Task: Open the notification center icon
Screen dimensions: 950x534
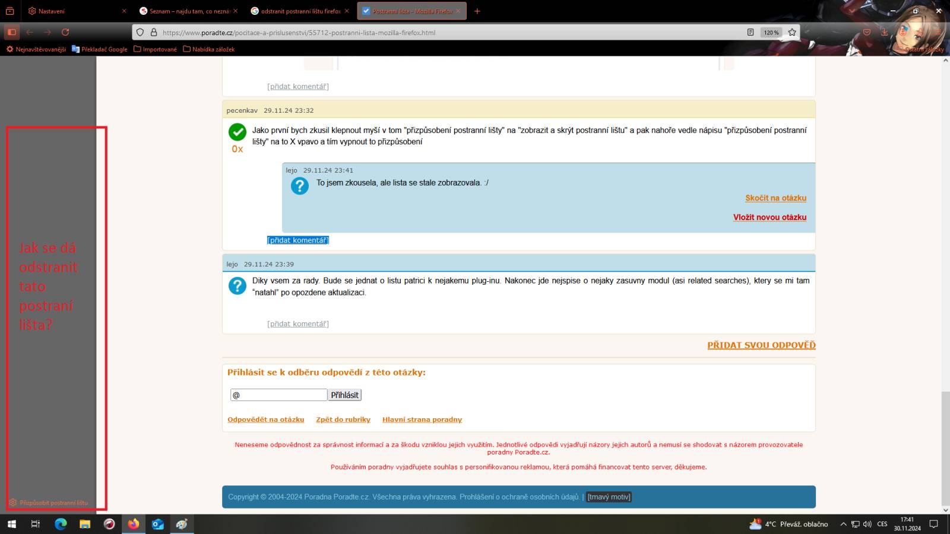Action: [x=933, y=524]
